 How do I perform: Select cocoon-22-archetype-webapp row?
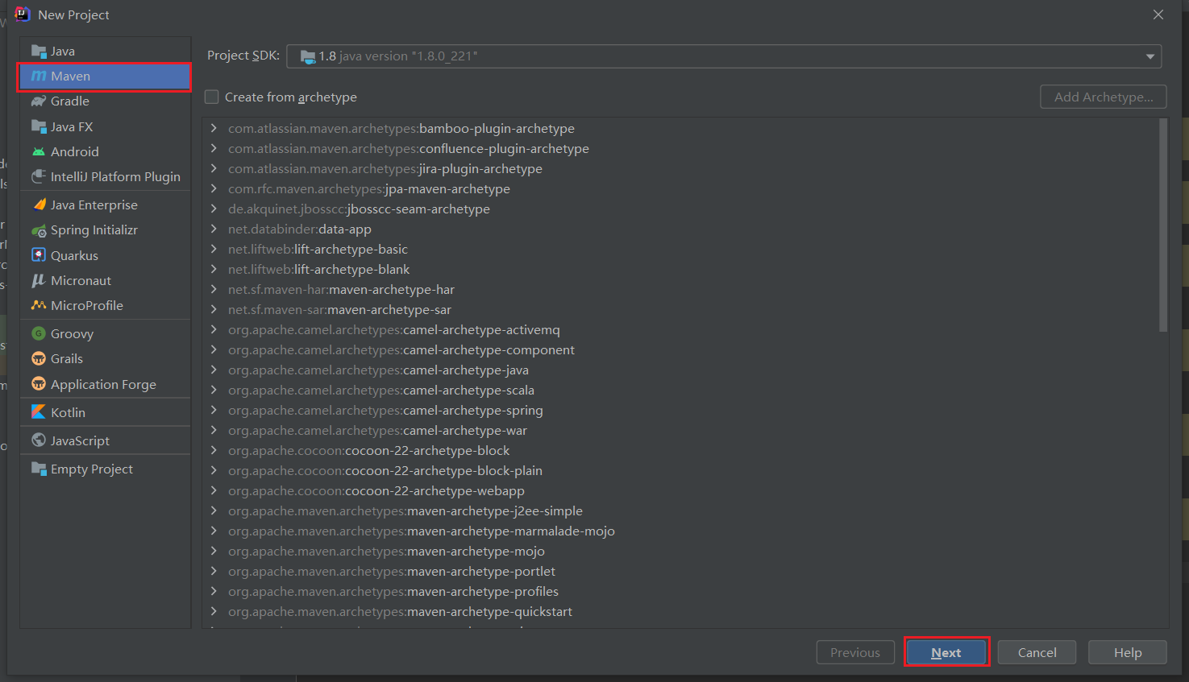click(x=680, y=490)
